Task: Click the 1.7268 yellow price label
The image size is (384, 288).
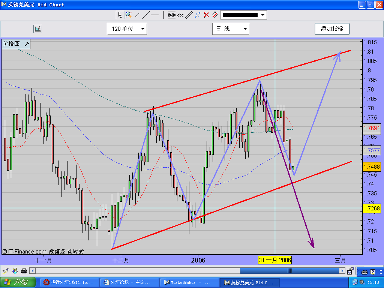Action: click(372, 208)
